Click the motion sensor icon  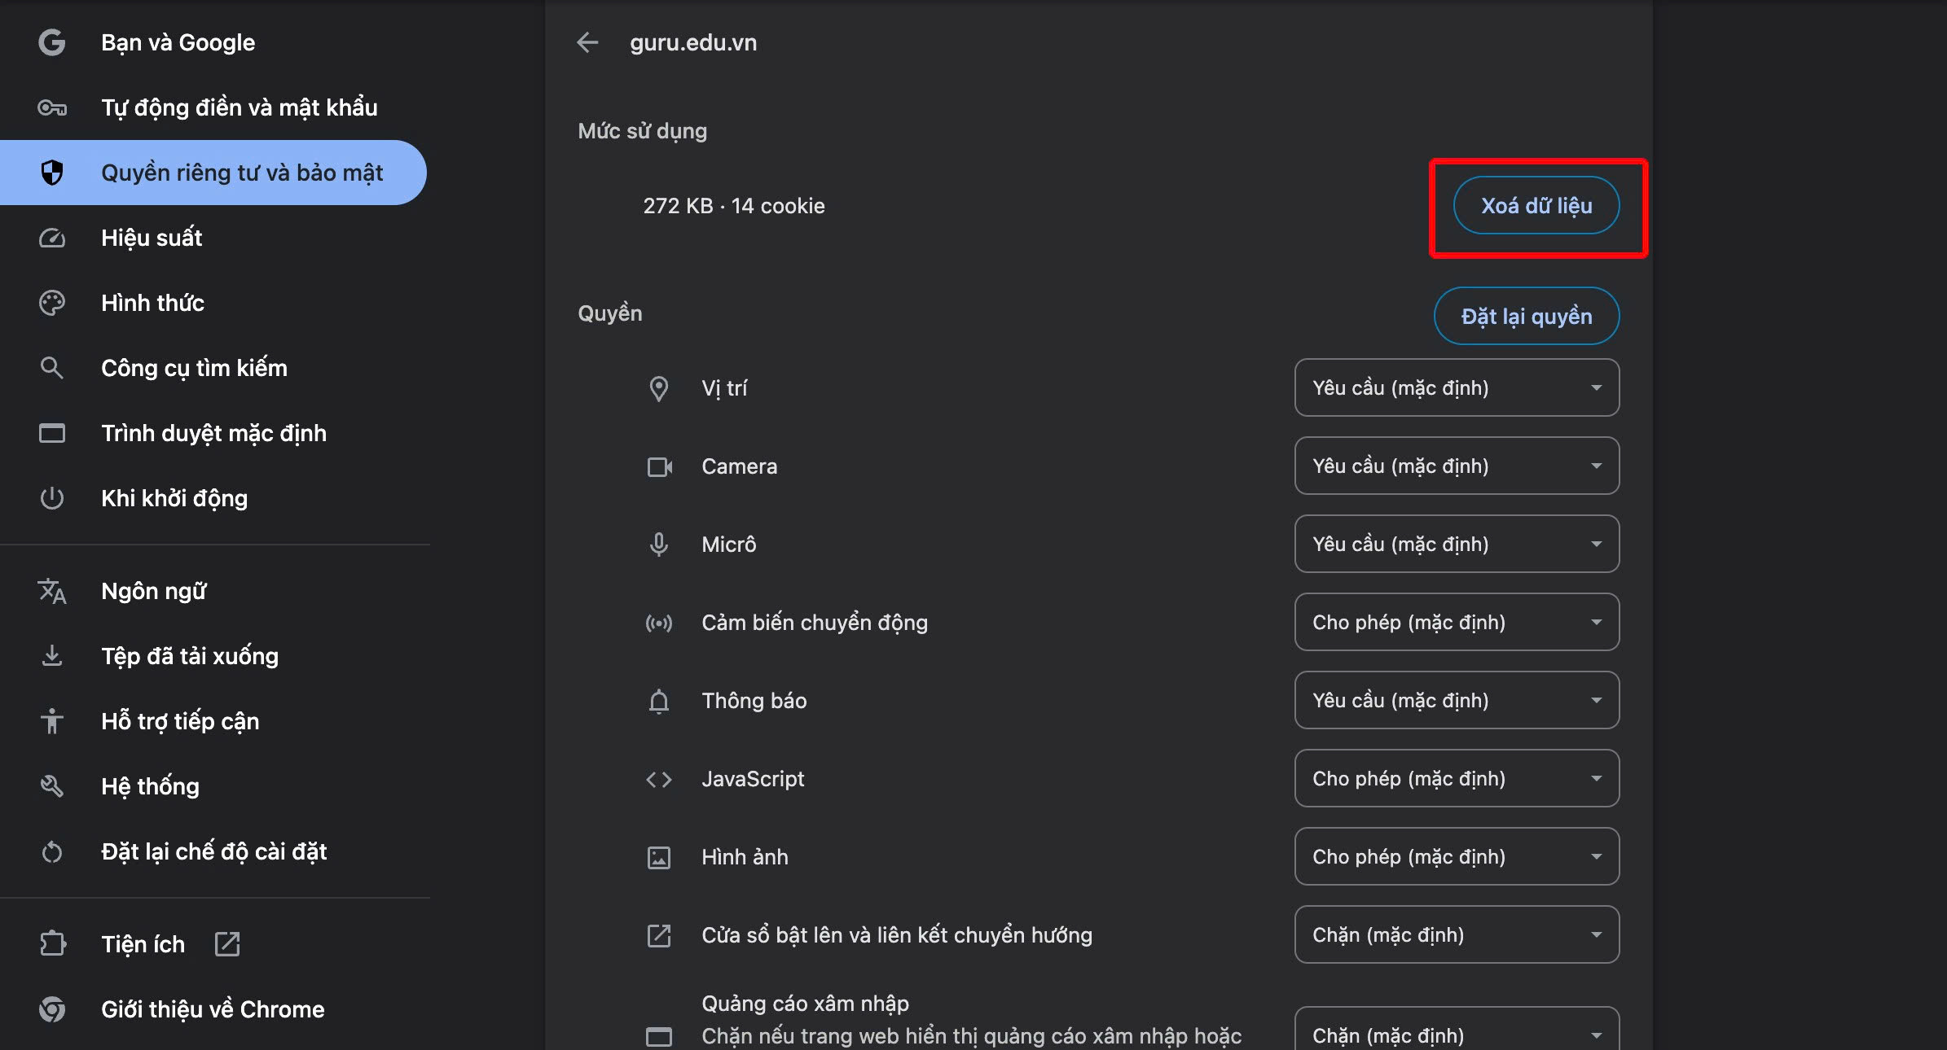[x=659, y=623]
